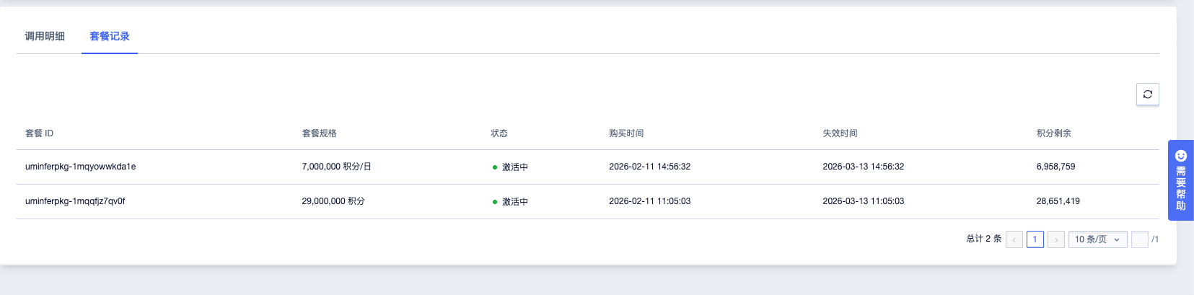
Task: Switch to the 调用明细 tab
Action: (x=45, y=36)
